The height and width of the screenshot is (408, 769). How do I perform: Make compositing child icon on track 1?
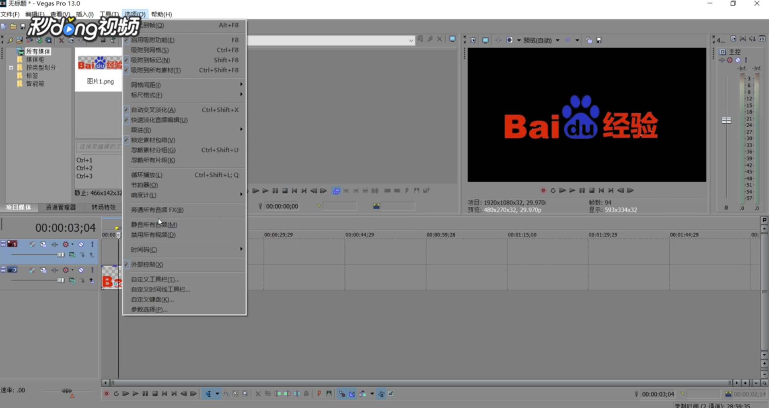point(82,255)
